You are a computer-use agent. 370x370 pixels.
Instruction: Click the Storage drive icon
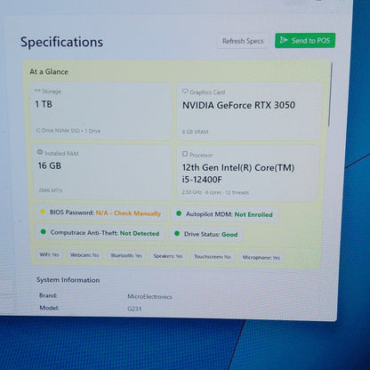pyautogui.click(x=37, y=91)
